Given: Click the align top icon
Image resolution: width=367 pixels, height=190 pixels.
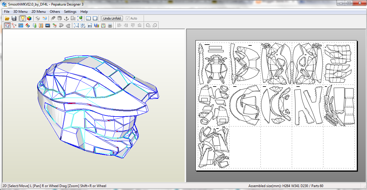Looking at the screenshot, I should (133, 25).
